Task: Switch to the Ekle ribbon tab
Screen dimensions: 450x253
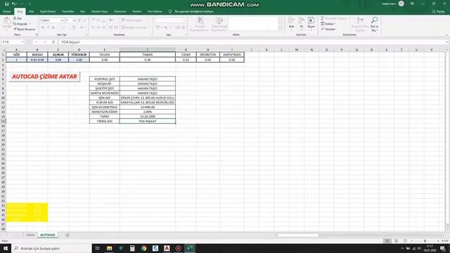Action: (x=31, y=11)
